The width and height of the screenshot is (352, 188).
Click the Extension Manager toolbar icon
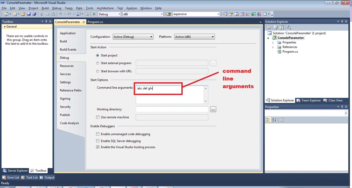point(259,14)
